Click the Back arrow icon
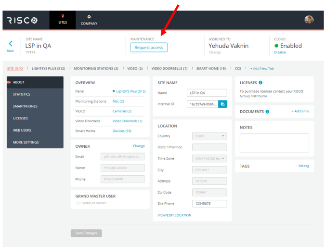 11,44
